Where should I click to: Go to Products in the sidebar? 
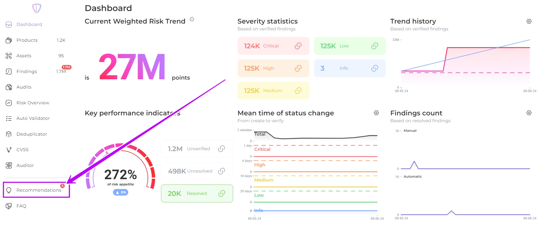[27, 40]
